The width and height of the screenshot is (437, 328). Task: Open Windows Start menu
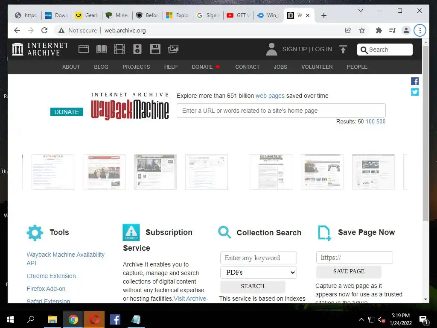coord(10,319)
